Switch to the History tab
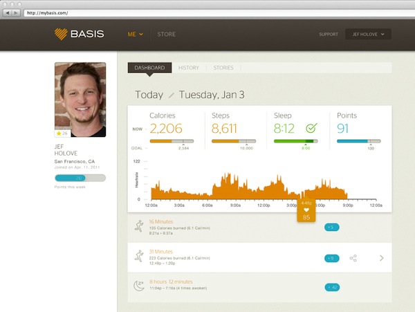 tap(189, 68)
